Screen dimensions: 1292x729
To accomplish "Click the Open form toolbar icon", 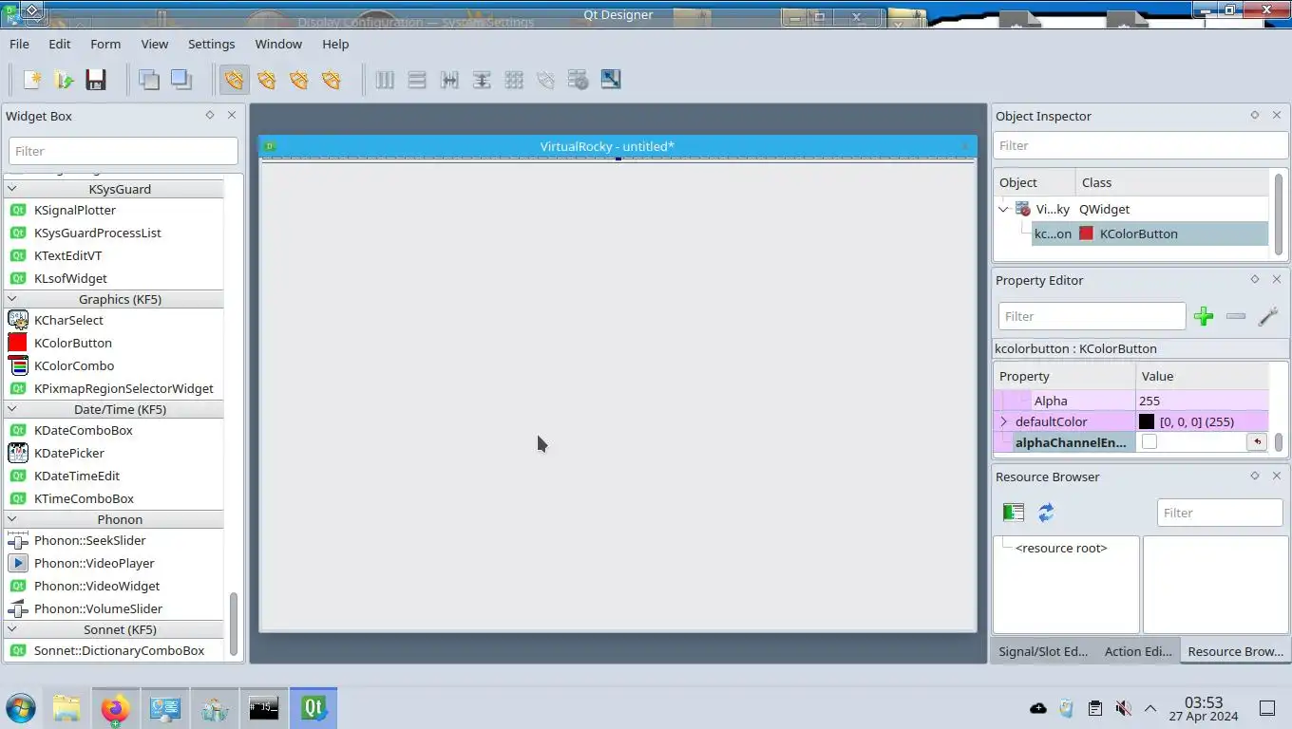I will [x=65, y=80].
